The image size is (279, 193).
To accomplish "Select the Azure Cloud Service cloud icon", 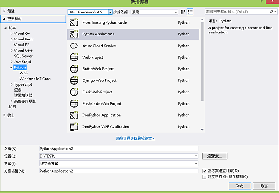I will coord(74,46).
